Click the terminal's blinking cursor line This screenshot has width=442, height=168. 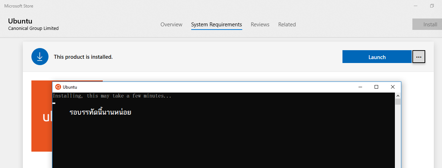tap(54, 103)
